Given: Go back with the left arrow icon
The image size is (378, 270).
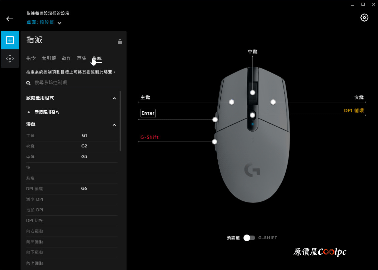Looking at the screenshot, I should tap(10, 19).
